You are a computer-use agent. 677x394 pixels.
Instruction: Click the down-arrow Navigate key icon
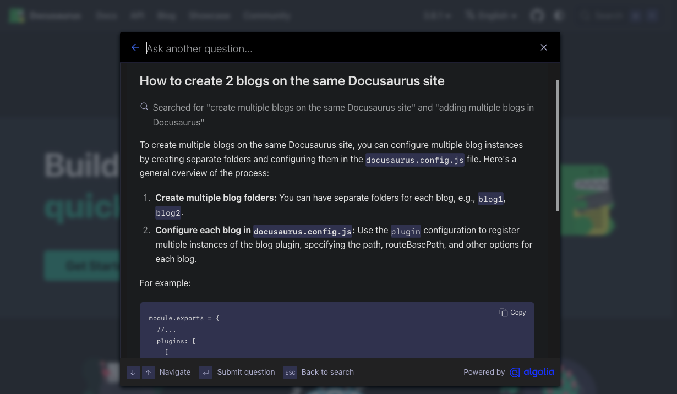133,373
